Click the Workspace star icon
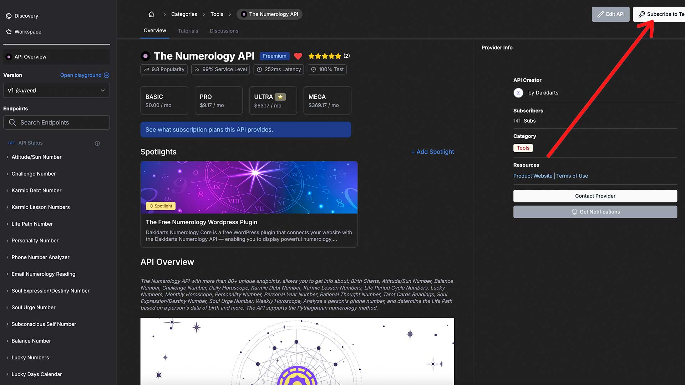The image size is (685, 385). point(9,32)
